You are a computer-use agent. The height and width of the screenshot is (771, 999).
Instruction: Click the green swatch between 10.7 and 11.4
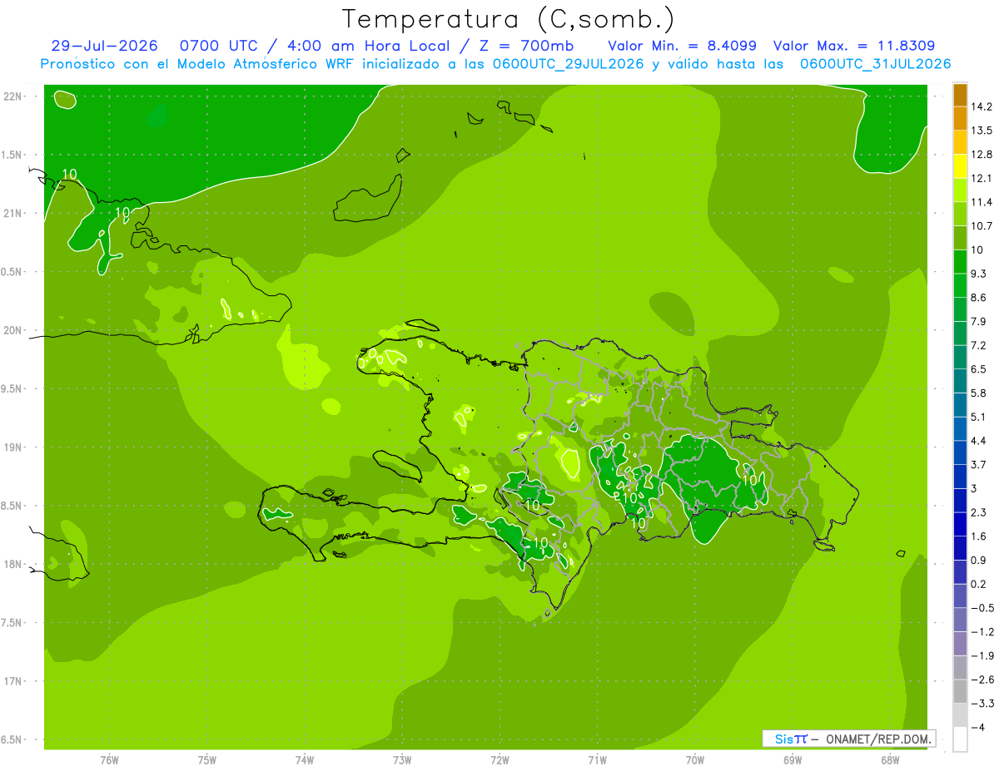(960, 215)
